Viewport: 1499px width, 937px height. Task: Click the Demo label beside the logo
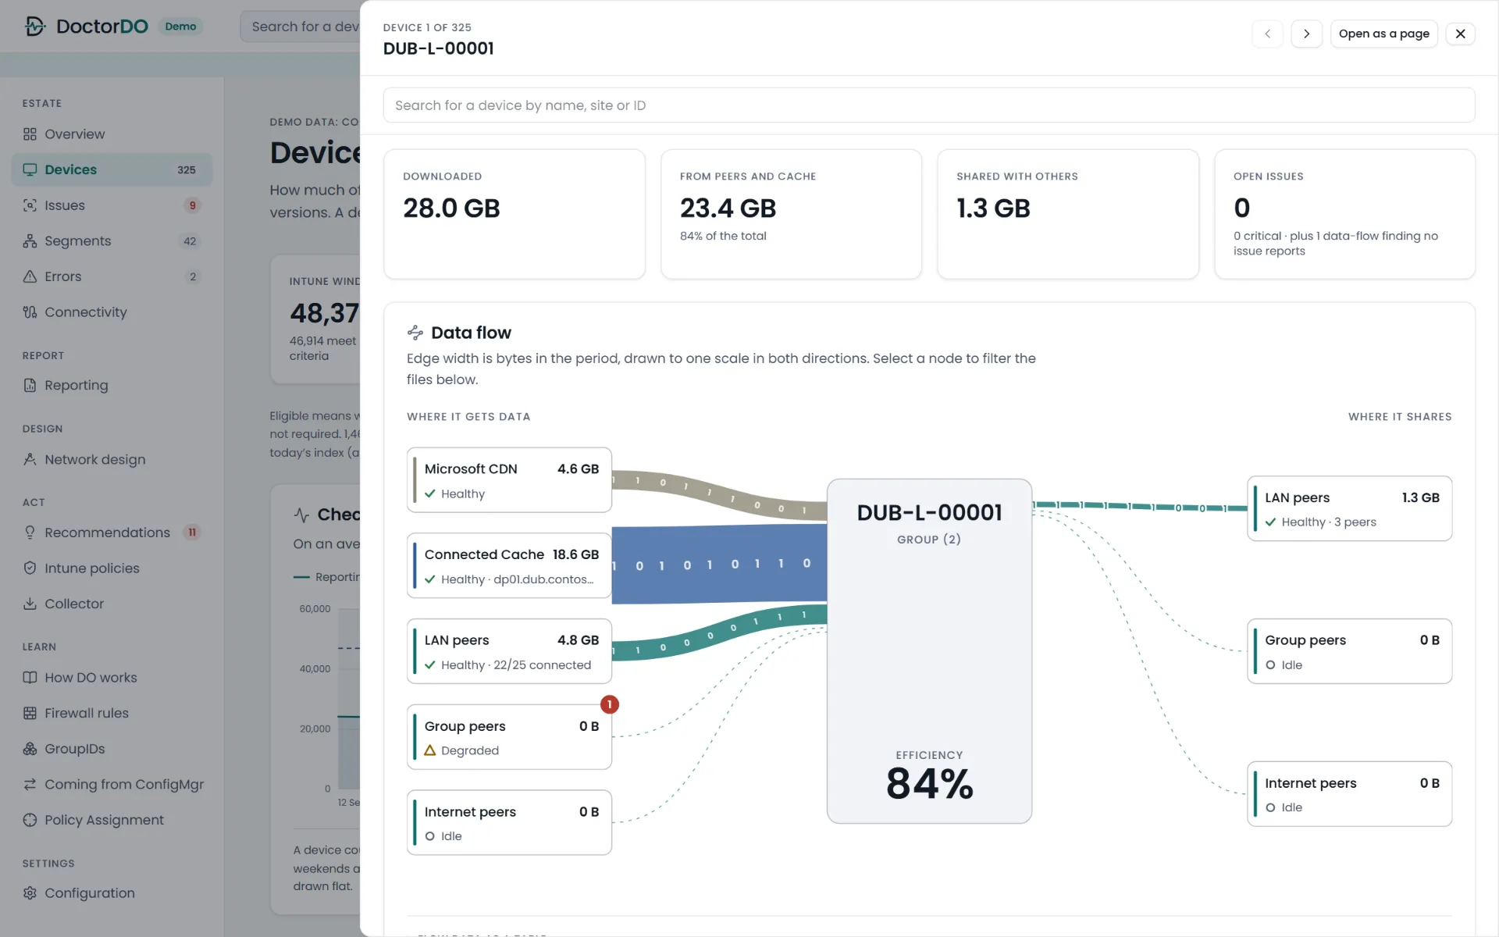180,27
